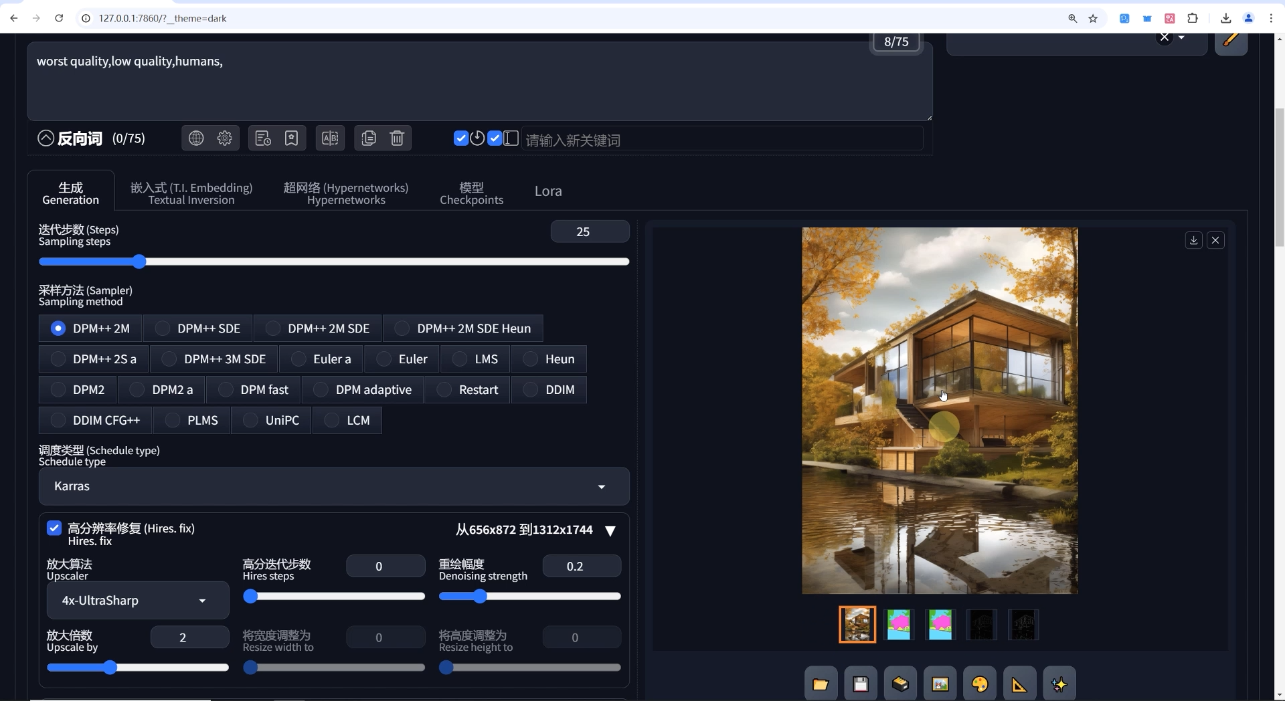Open the prompt history icon
The height and width of the screenshot is (701, 1285).
pyautogui.click(x=263, y=138)
